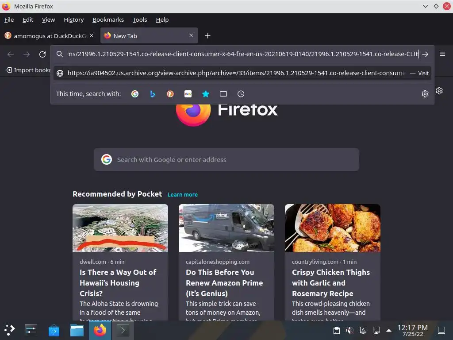Open the History menu
The width and height of the screenshot is (453, 340).
pyautogui.click(x=74, y=19)
